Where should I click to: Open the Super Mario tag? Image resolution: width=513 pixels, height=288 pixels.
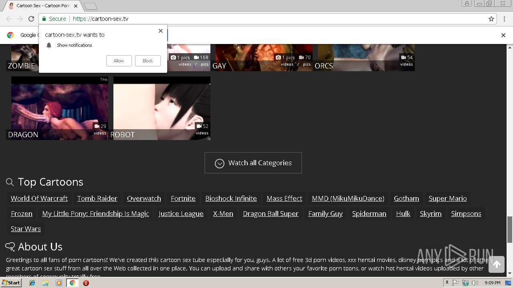coord(448,198)
